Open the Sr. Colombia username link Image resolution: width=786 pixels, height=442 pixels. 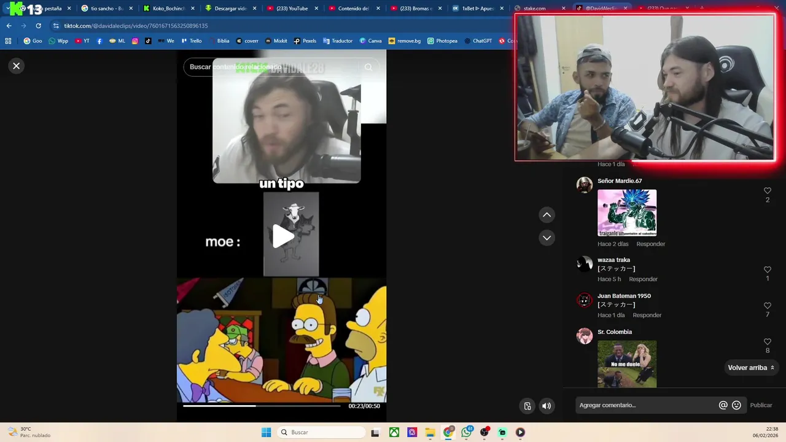(x=615, y=332)
